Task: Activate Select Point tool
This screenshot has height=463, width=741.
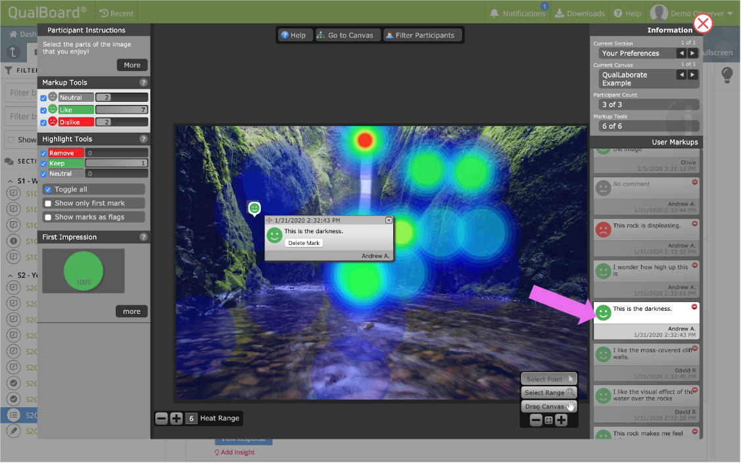Action: point(548,379)
